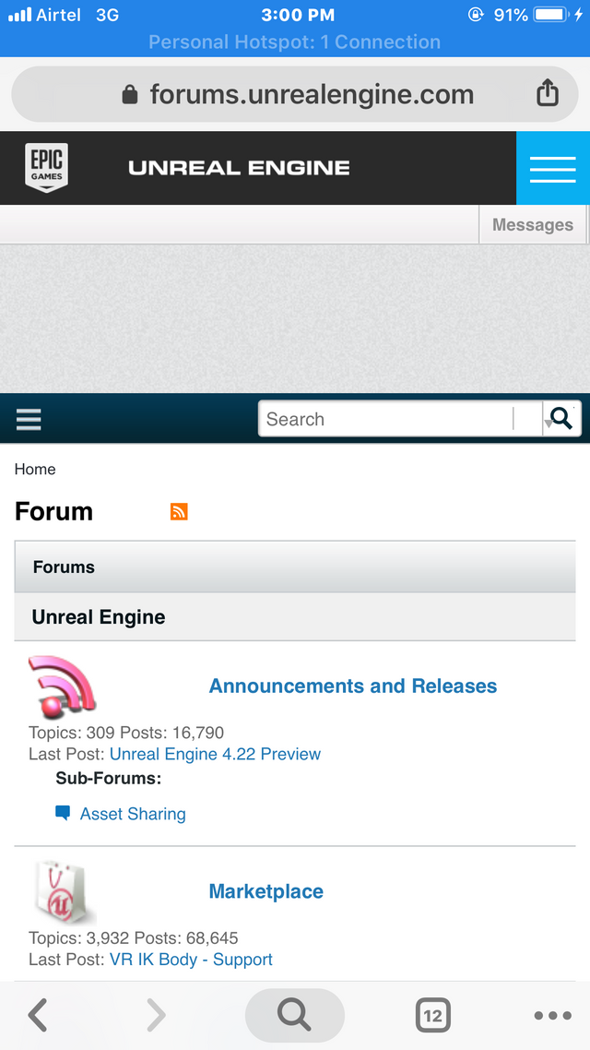590x1050 pixels.
Task: Open the Messages tab
Action: pyautogui.click(x=533, y=225)
